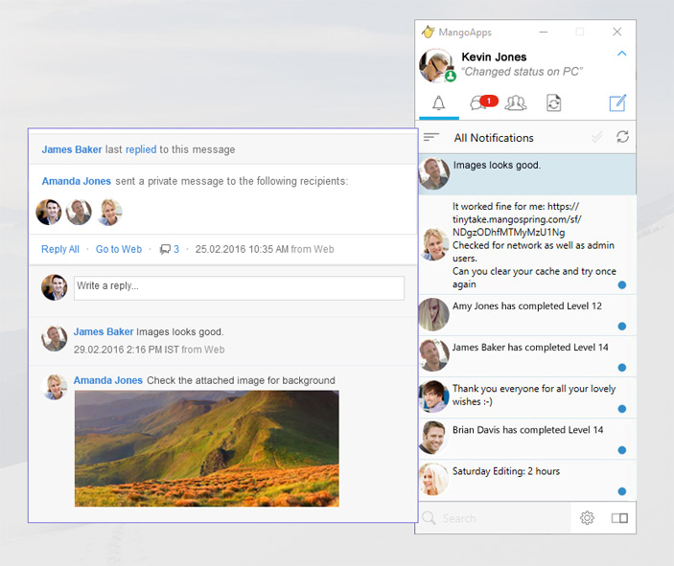Toggle the side panel layout icon
This screenshot has height=566, width=674.
click(619, 518)
